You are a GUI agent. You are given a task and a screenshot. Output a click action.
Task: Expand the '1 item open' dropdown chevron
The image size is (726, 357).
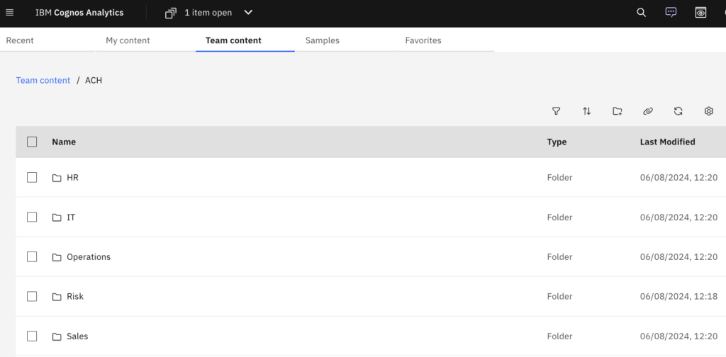248,13
